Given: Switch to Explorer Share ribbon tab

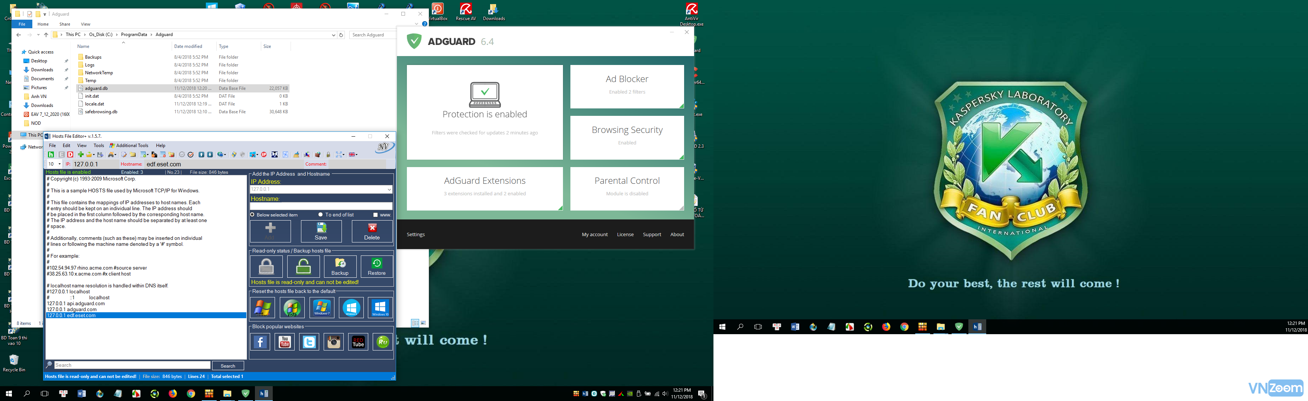Looking at the screenshot, I should pos(65,25).
